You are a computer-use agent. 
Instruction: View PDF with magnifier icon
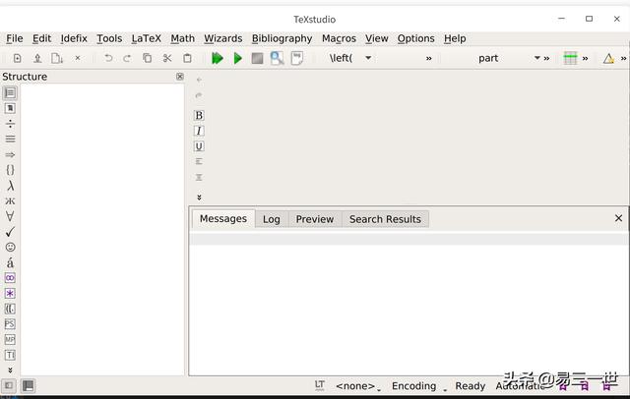pos(277,59)
